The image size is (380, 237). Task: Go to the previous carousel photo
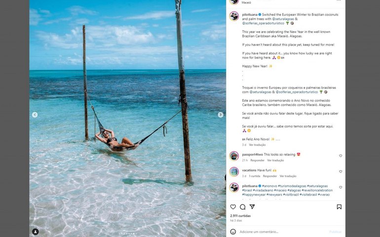[35, 115]
